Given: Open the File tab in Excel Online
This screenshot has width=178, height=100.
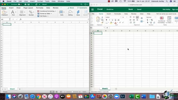Looking at the screenshot, I should click(x=93, y=14).
